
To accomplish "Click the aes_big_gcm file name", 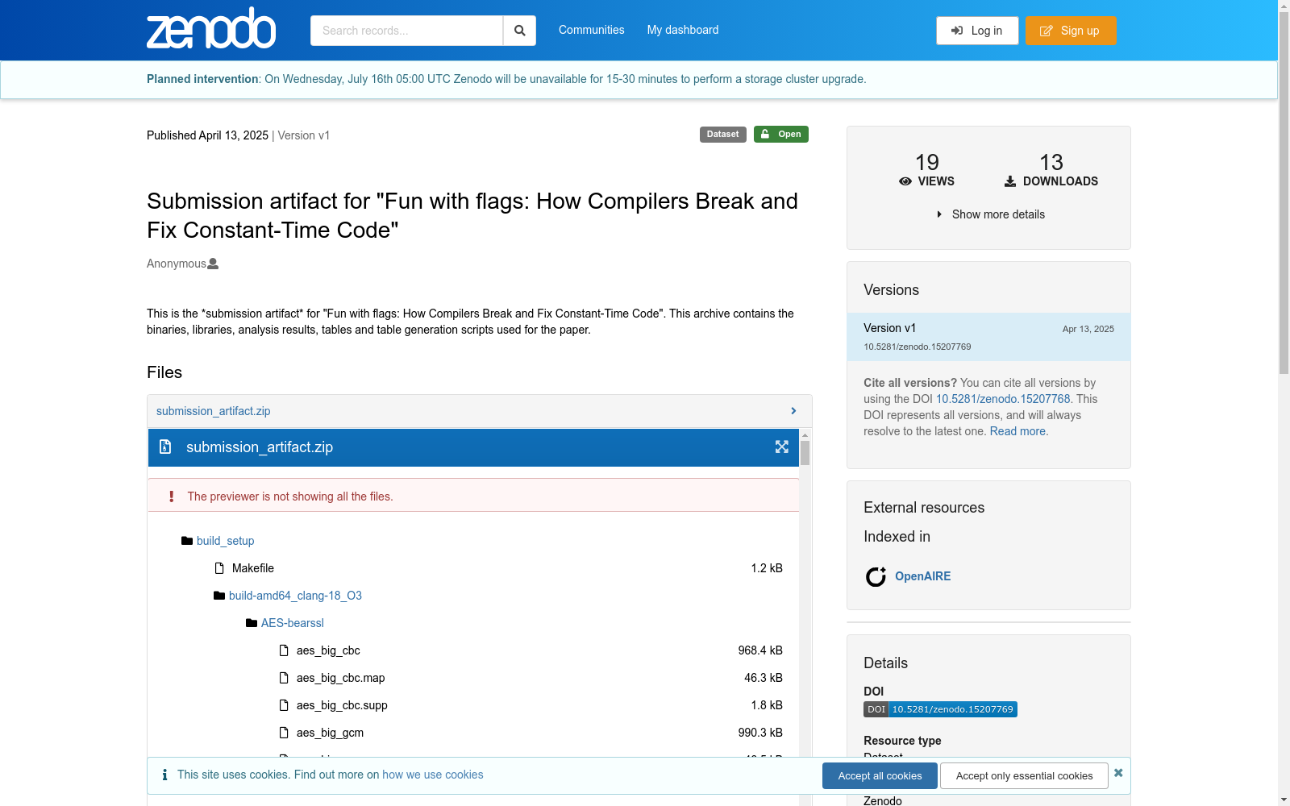I will pyautogui.click(x=330, y=733).
